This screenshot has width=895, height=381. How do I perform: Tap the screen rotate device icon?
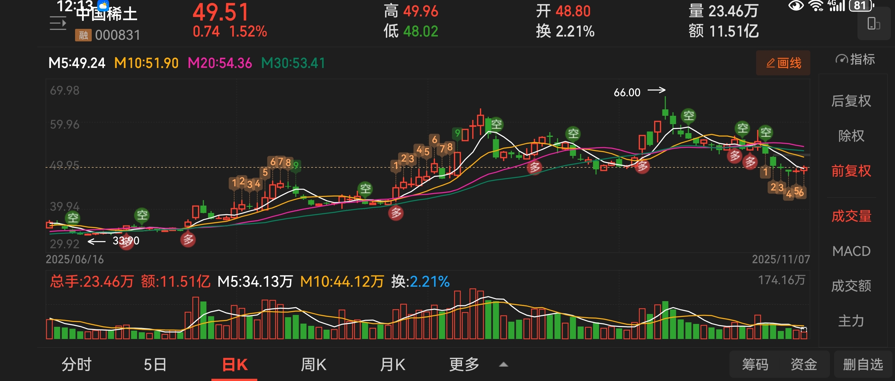click(x=873, y=24)
